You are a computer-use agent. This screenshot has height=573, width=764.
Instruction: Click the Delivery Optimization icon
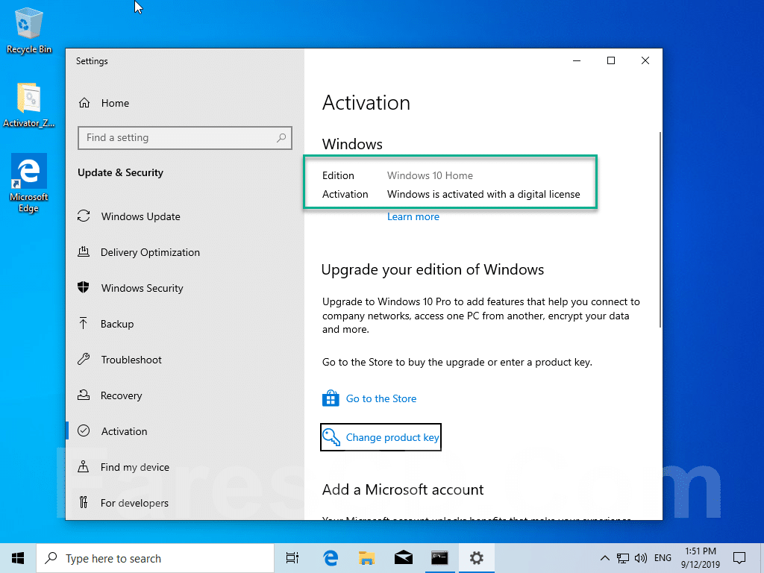(x=84, y=252)
